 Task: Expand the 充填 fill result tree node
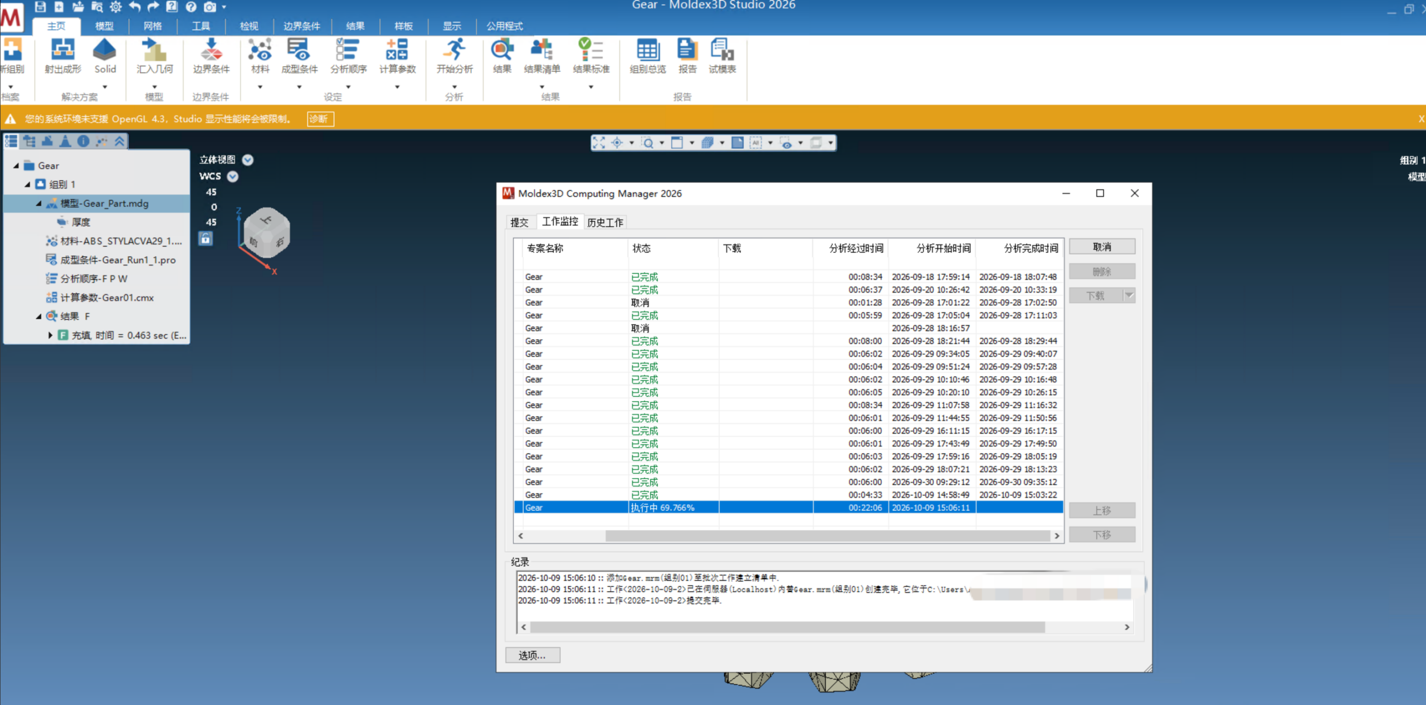(x=50, y=335)
